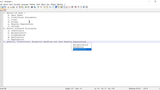
Task: Click the 'Polymorphism' line
Action: 16,35
